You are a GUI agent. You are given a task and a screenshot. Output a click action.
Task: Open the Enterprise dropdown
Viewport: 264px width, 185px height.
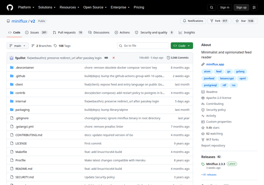click(120, 7)
